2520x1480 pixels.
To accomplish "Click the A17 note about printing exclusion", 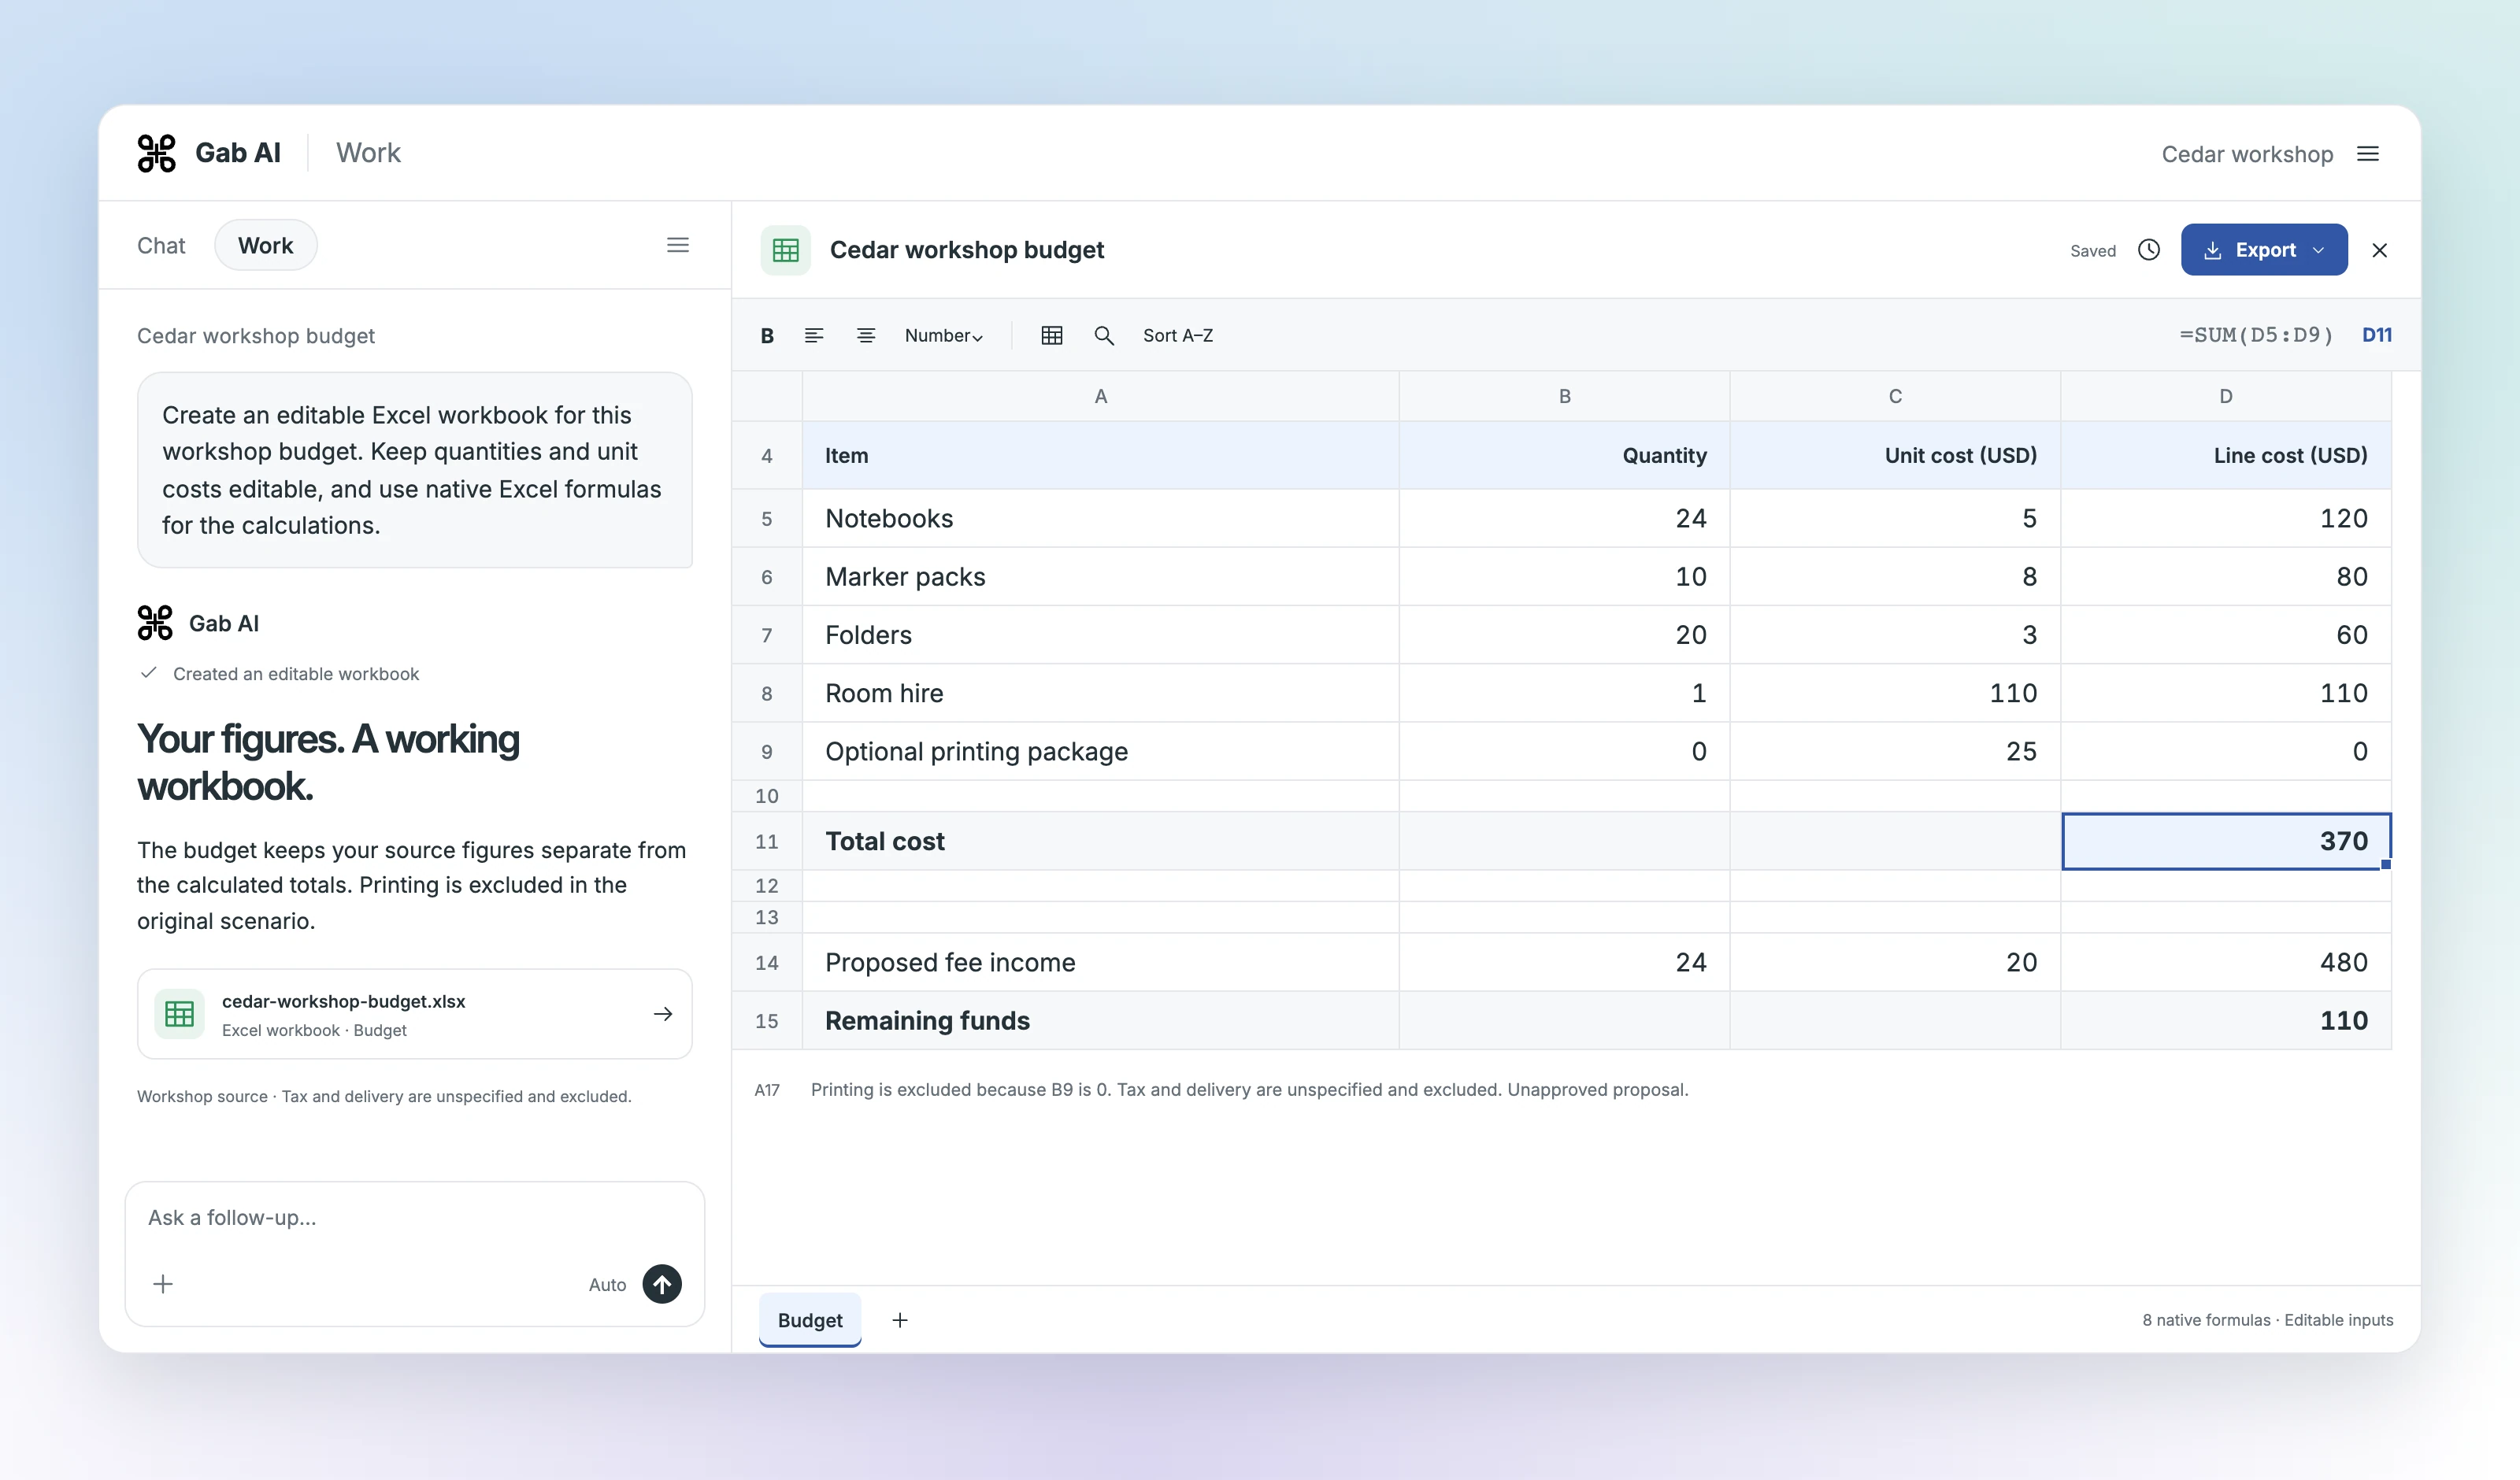I will click(1249, 1090).
